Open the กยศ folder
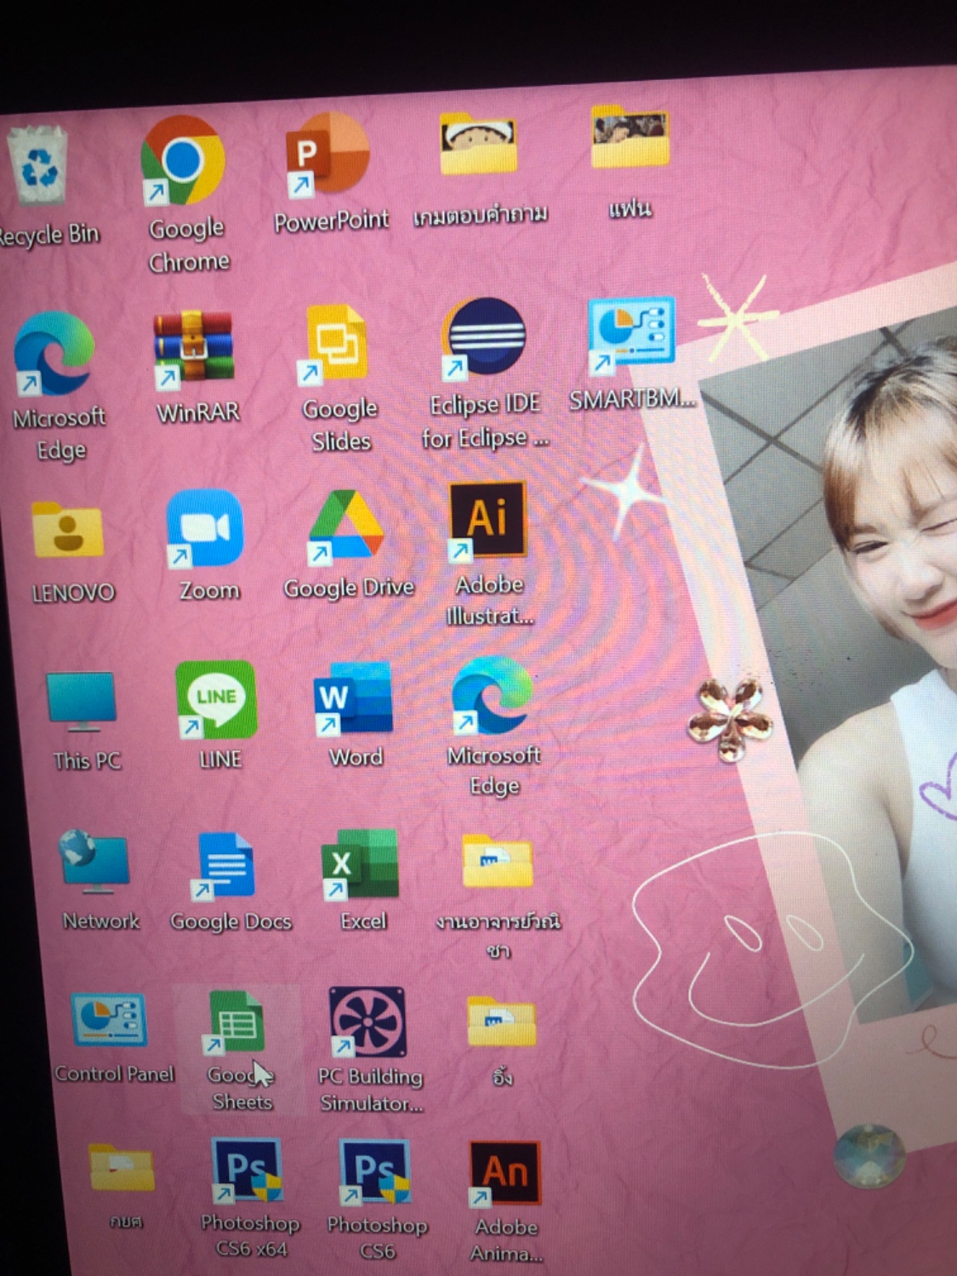Screen dimensions: 957x1276 tap(122, 1167)
